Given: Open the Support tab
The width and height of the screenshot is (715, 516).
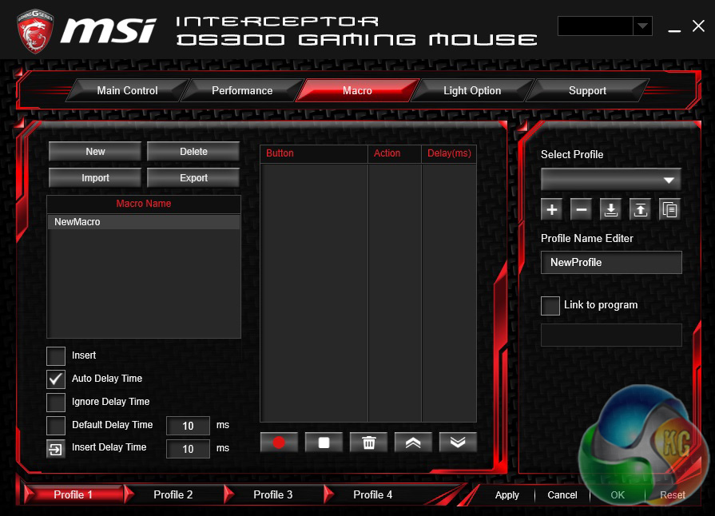Looking at the screenshot, I should [x=587, y=90].
